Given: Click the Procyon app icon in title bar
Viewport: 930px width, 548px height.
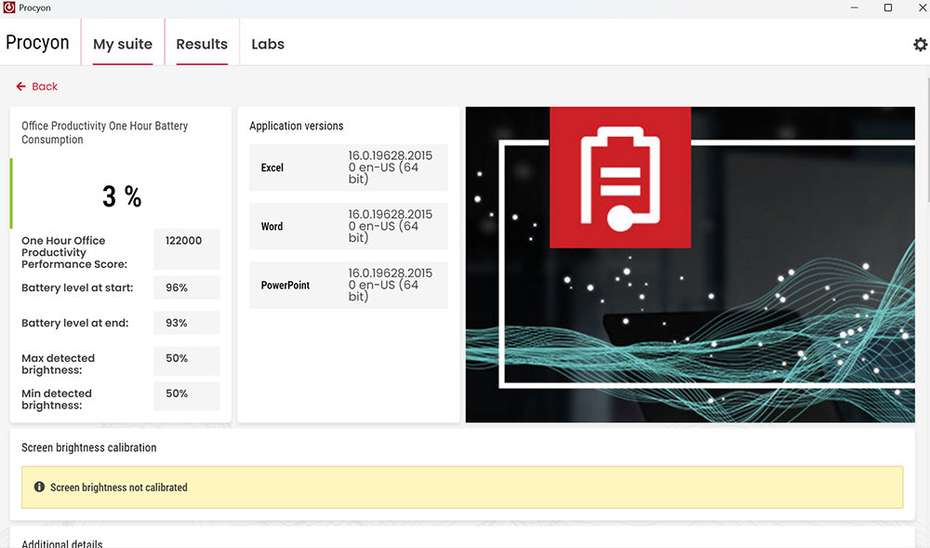Looking at the screenshot, I should click(x=9, y=7).
